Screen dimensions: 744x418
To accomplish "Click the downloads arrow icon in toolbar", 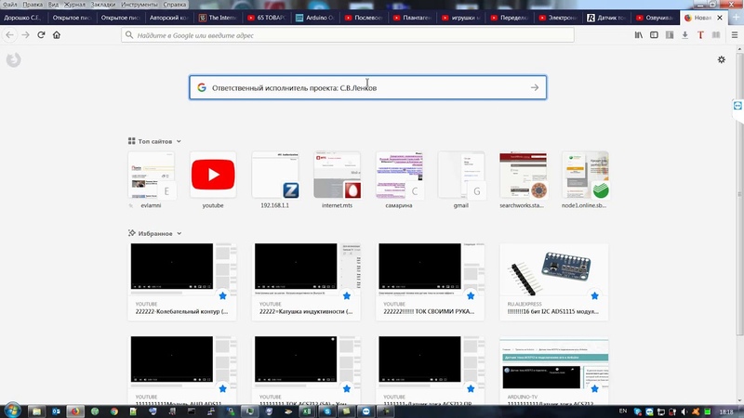I will coord(685,35).
